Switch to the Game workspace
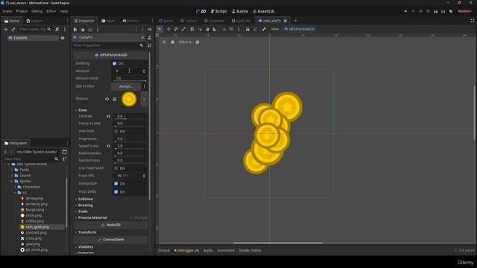 pos(240,11)
